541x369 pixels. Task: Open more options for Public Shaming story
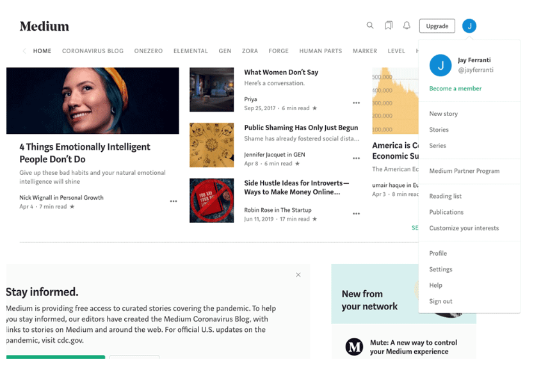(356, 158)
